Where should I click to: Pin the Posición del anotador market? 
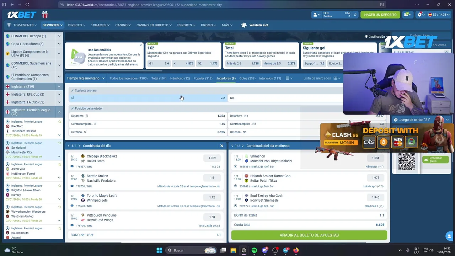pos(73,108)
